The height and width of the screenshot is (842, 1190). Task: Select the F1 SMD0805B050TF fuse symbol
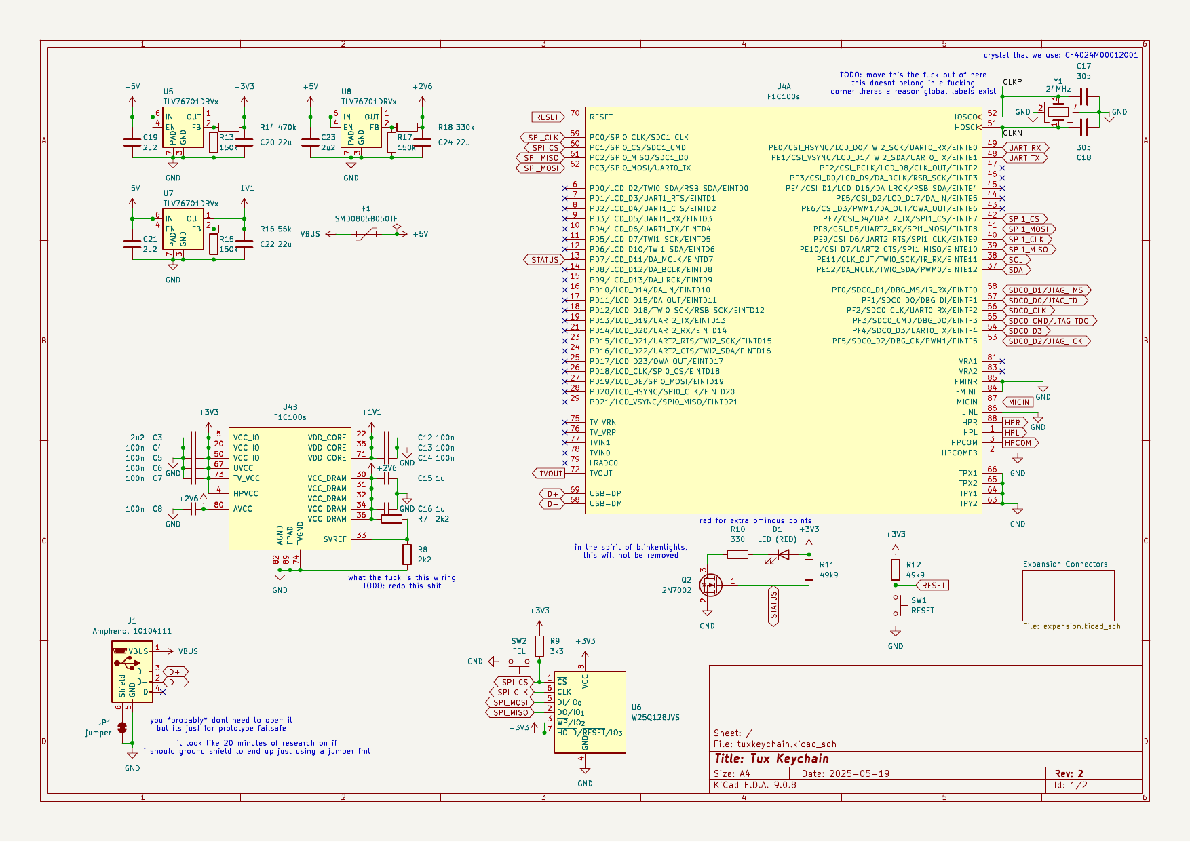[x=366, y=234]
